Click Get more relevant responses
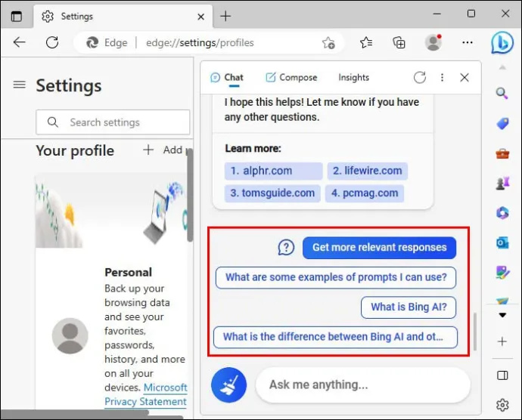 379,248
